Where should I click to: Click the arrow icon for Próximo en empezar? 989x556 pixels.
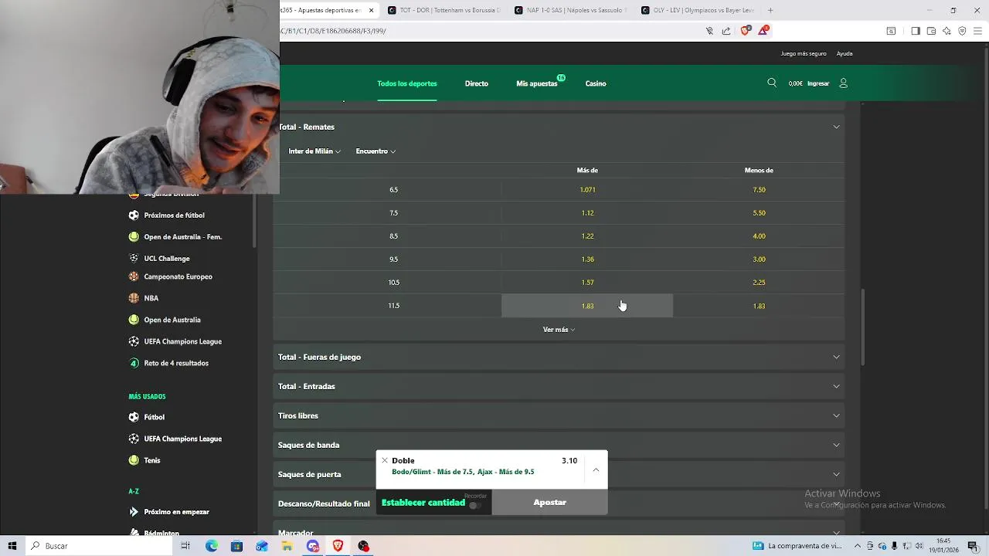pyautogui.click(x=134, y=512)
